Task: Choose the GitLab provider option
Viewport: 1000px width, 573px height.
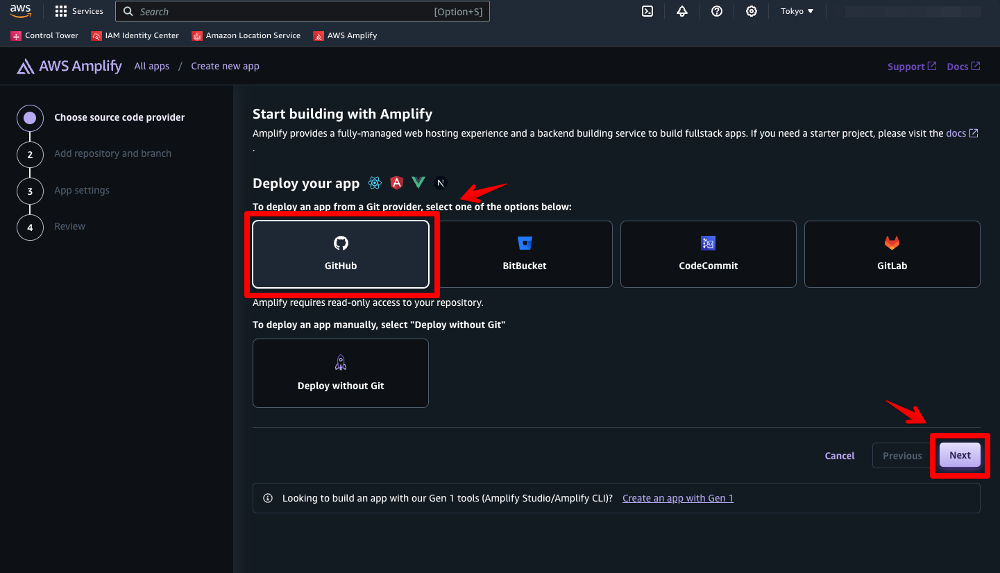Action: click(x=892, y=254)
